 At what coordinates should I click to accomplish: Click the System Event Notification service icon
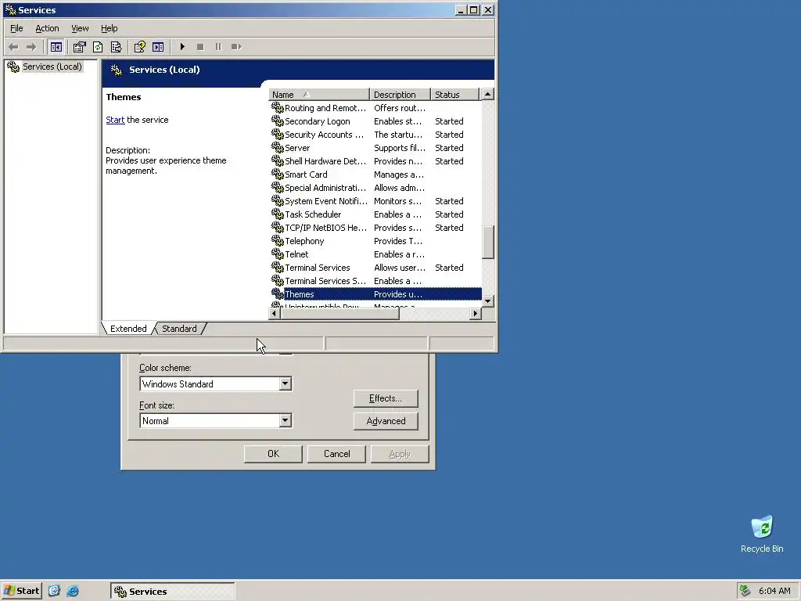[278, 201]
